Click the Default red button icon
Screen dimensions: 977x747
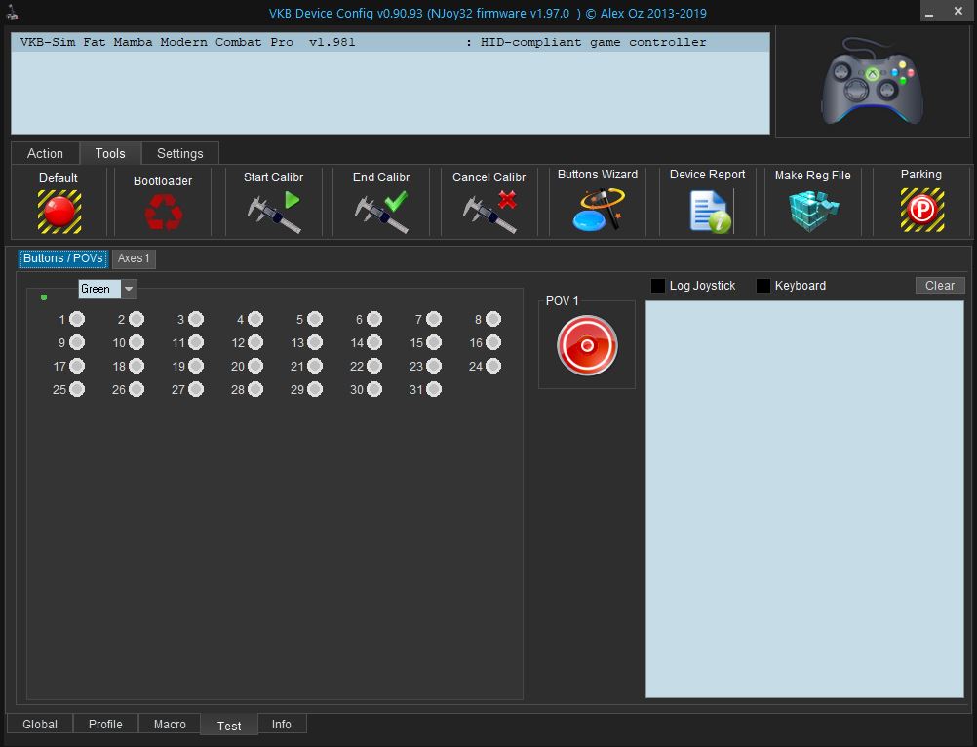[59, 212]
